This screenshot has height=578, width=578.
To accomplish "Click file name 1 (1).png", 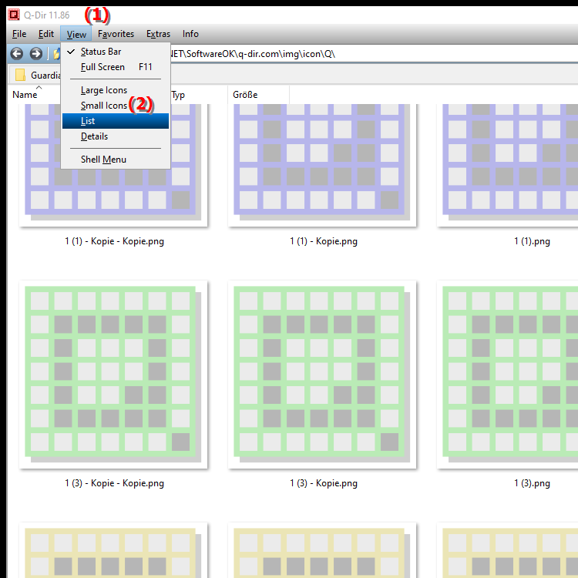I will 532,241.
